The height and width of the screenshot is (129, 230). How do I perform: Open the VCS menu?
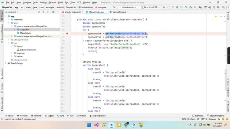[x=79, y=3]
